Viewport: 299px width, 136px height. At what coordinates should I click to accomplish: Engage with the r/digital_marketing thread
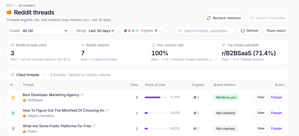(277, 113)
